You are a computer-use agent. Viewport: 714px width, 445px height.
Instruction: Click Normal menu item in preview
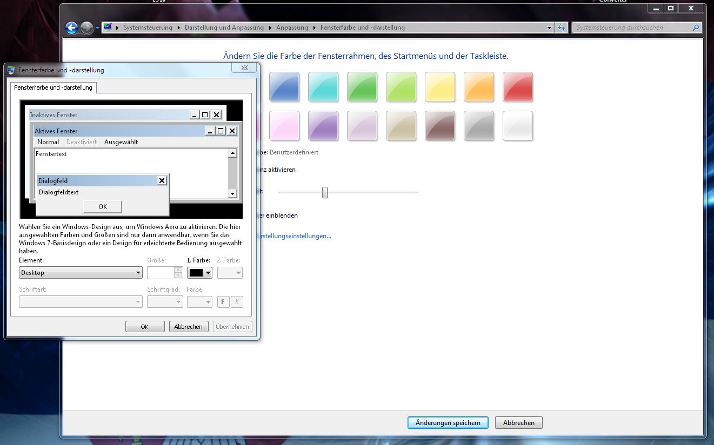tap(48, 142)
